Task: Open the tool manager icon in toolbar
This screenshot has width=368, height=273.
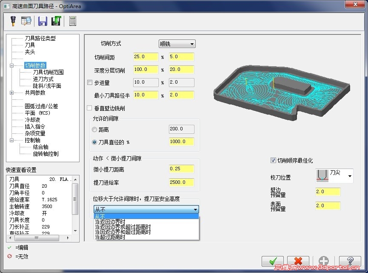Action: tap(13, 21)
